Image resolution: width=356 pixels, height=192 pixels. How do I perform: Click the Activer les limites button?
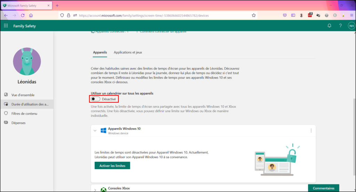(x=112, y=166)
